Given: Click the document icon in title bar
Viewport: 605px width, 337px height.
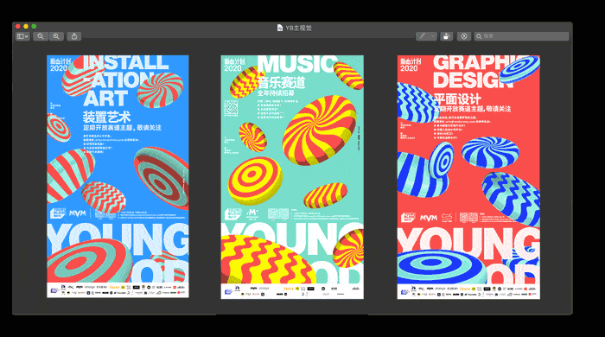Looking at the screenshot, I should point(280,28).
